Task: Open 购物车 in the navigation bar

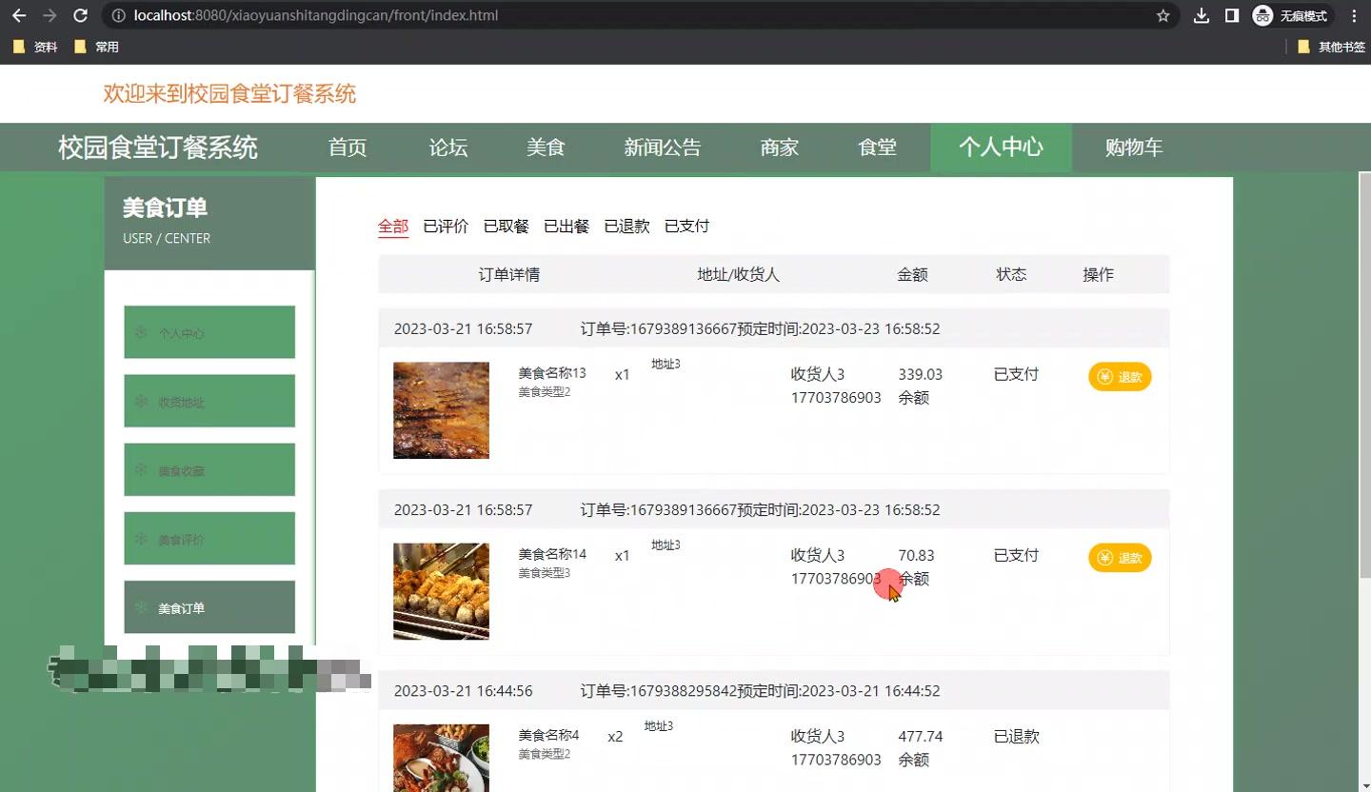Action: (x=1134, y=148)
